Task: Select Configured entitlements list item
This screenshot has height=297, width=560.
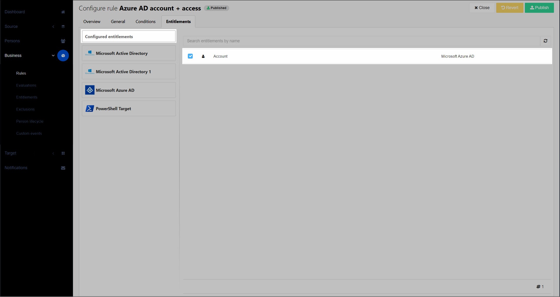Action: pos(129,36)
